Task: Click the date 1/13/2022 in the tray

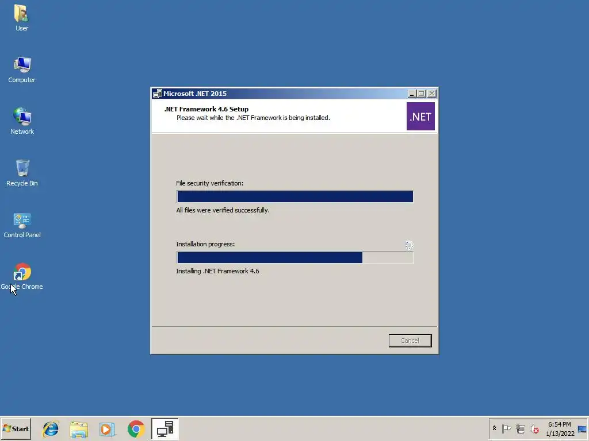Action: pos(560,434)
